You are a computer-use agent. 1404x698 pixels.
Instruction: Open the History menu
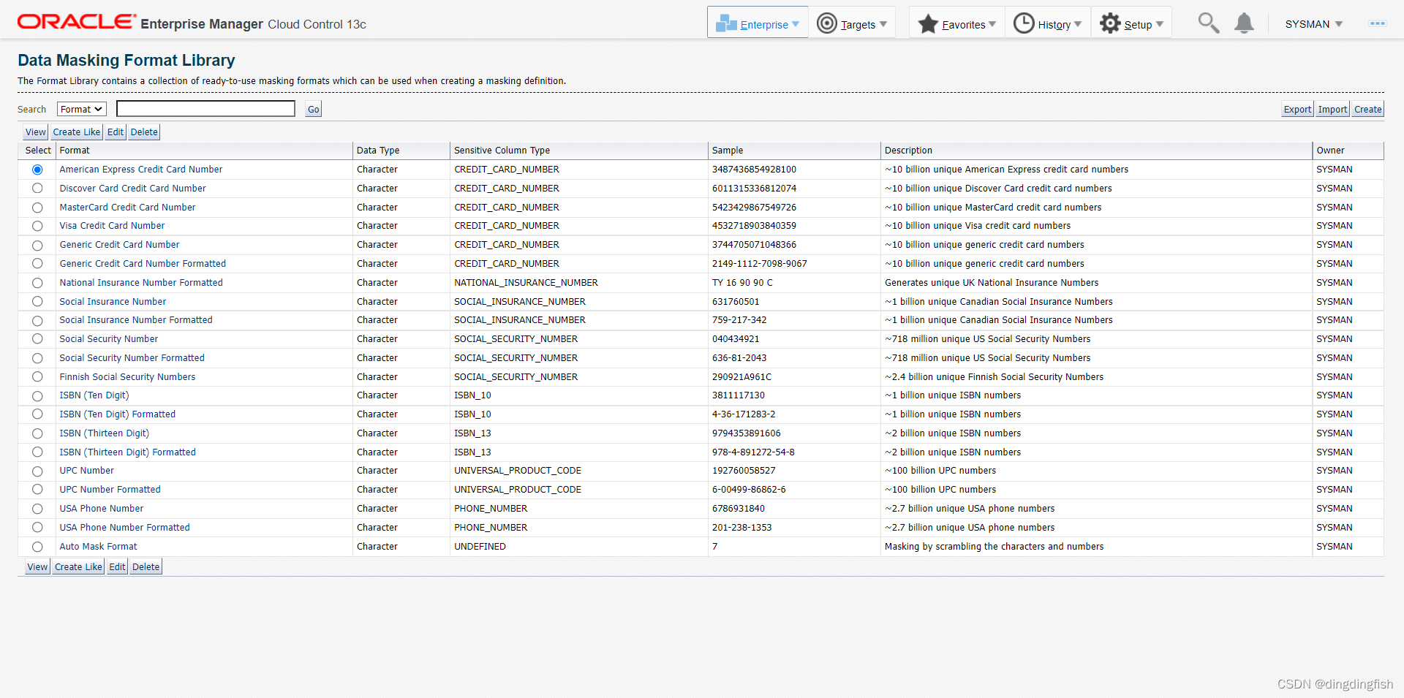pos(1047,23)
